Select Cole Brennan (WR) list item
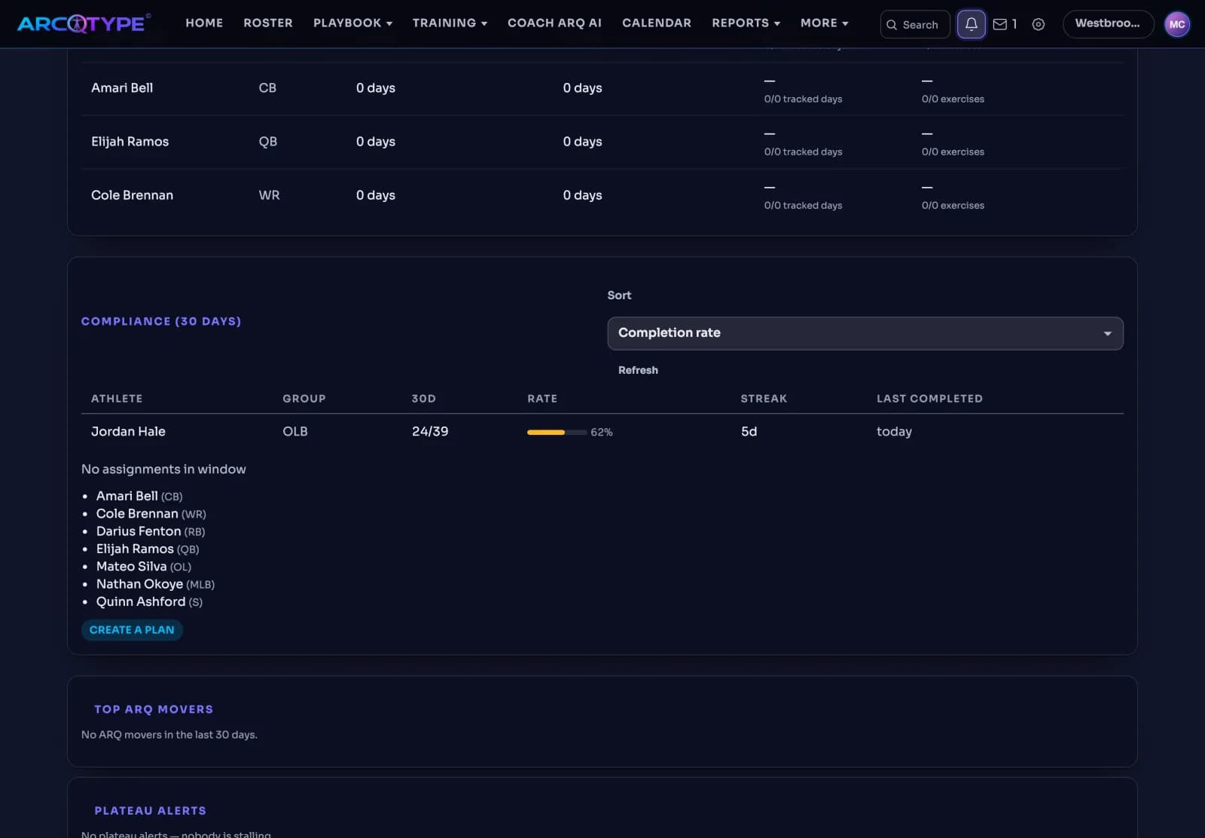 pos(151,513)
